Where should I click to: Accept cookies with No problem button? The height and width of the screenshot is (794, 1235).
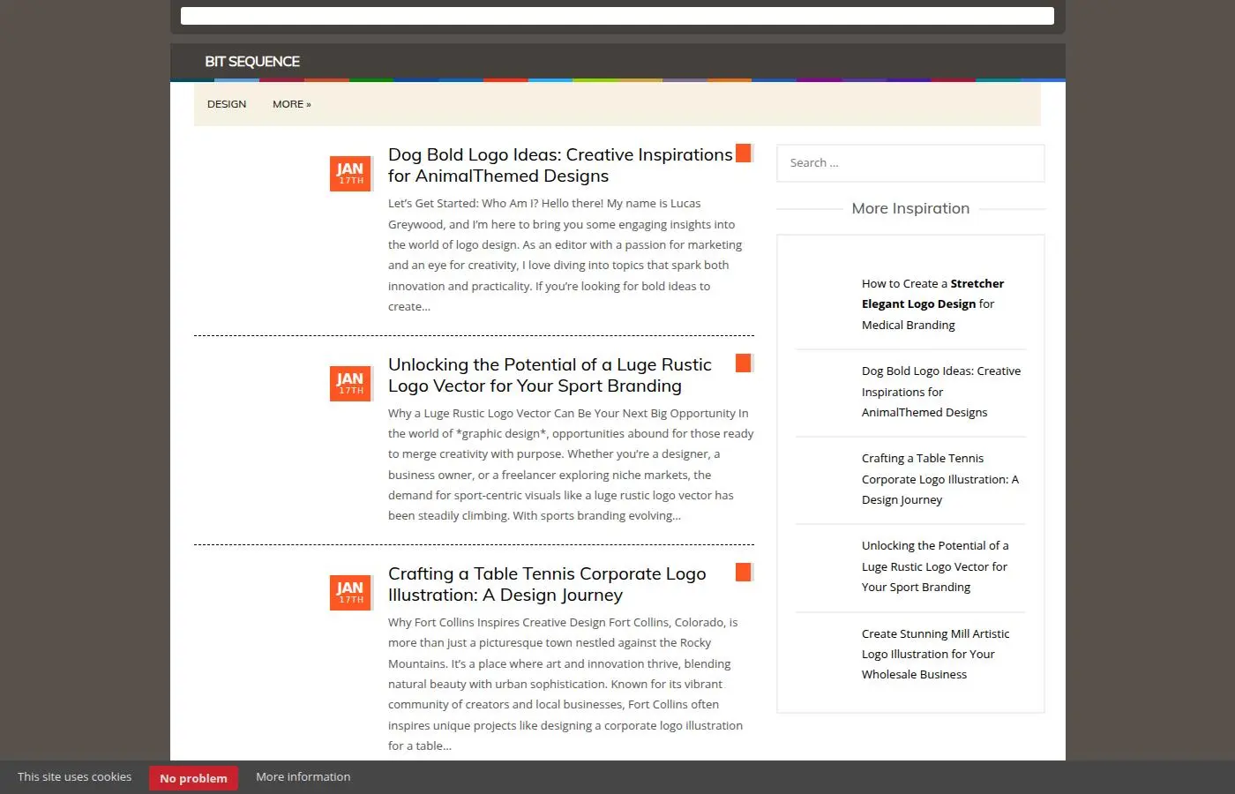click(x=193, y=778)
